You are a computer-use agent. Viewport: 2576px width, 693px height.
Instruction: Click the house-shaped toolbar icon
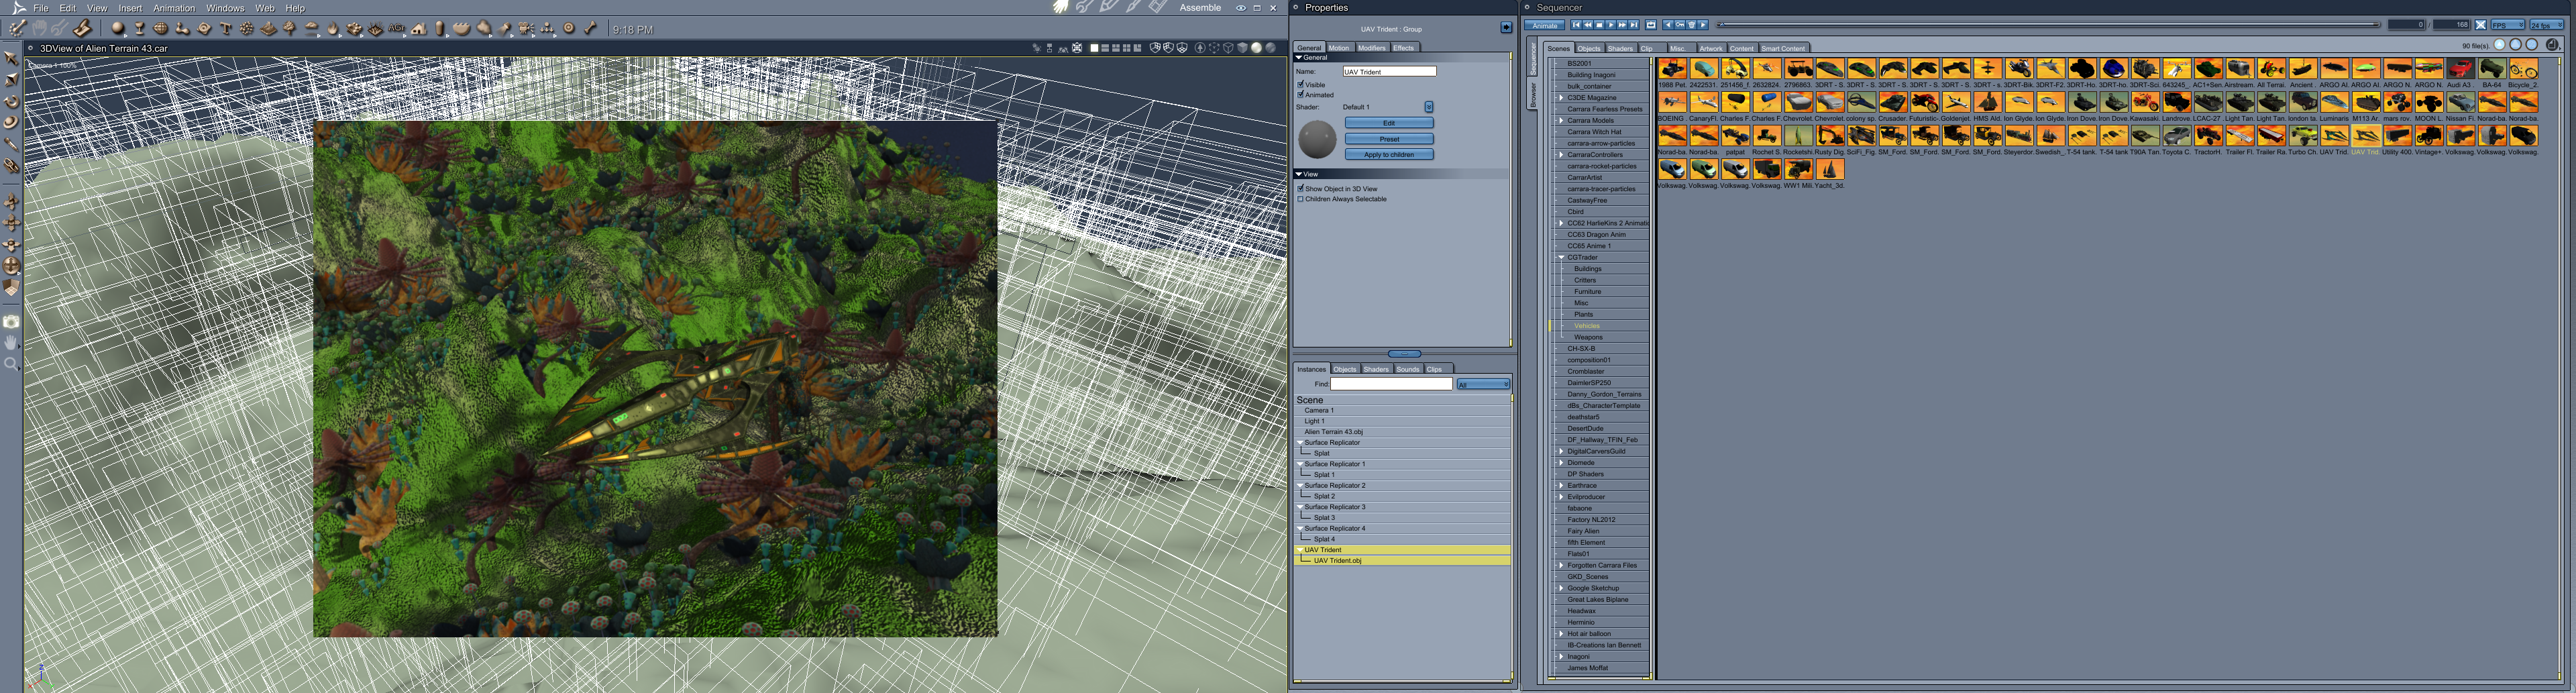pos(419,29)
